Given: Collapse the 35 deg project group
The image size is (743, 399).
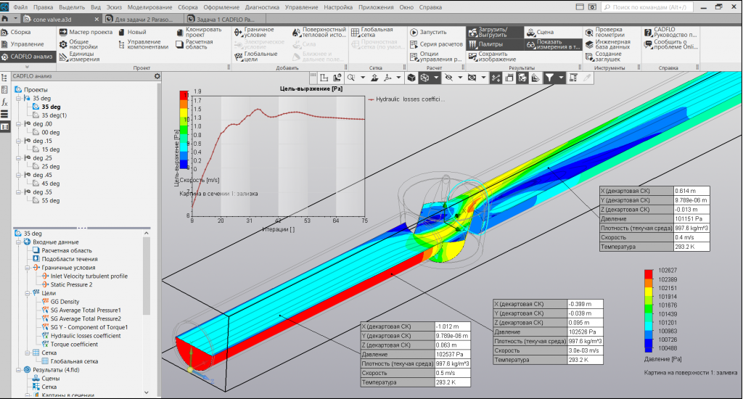Looking at the screenshot, I should tap(18, 98).
